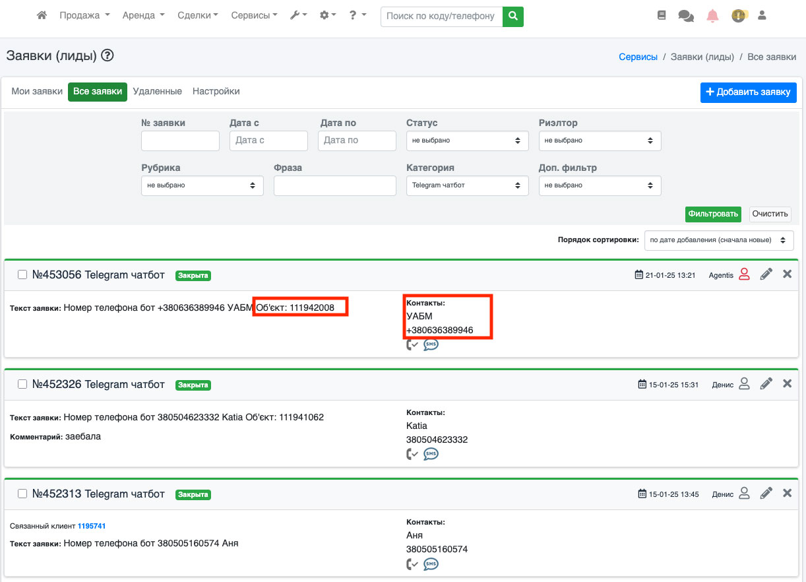Click the home icon in navbar

[x=42, y=16]
